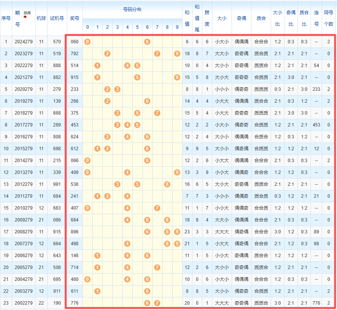The width and height of the screenshot is (337, 310).
Task: Click the orange 8 ball in row 2012279
Action: (167, 184)
